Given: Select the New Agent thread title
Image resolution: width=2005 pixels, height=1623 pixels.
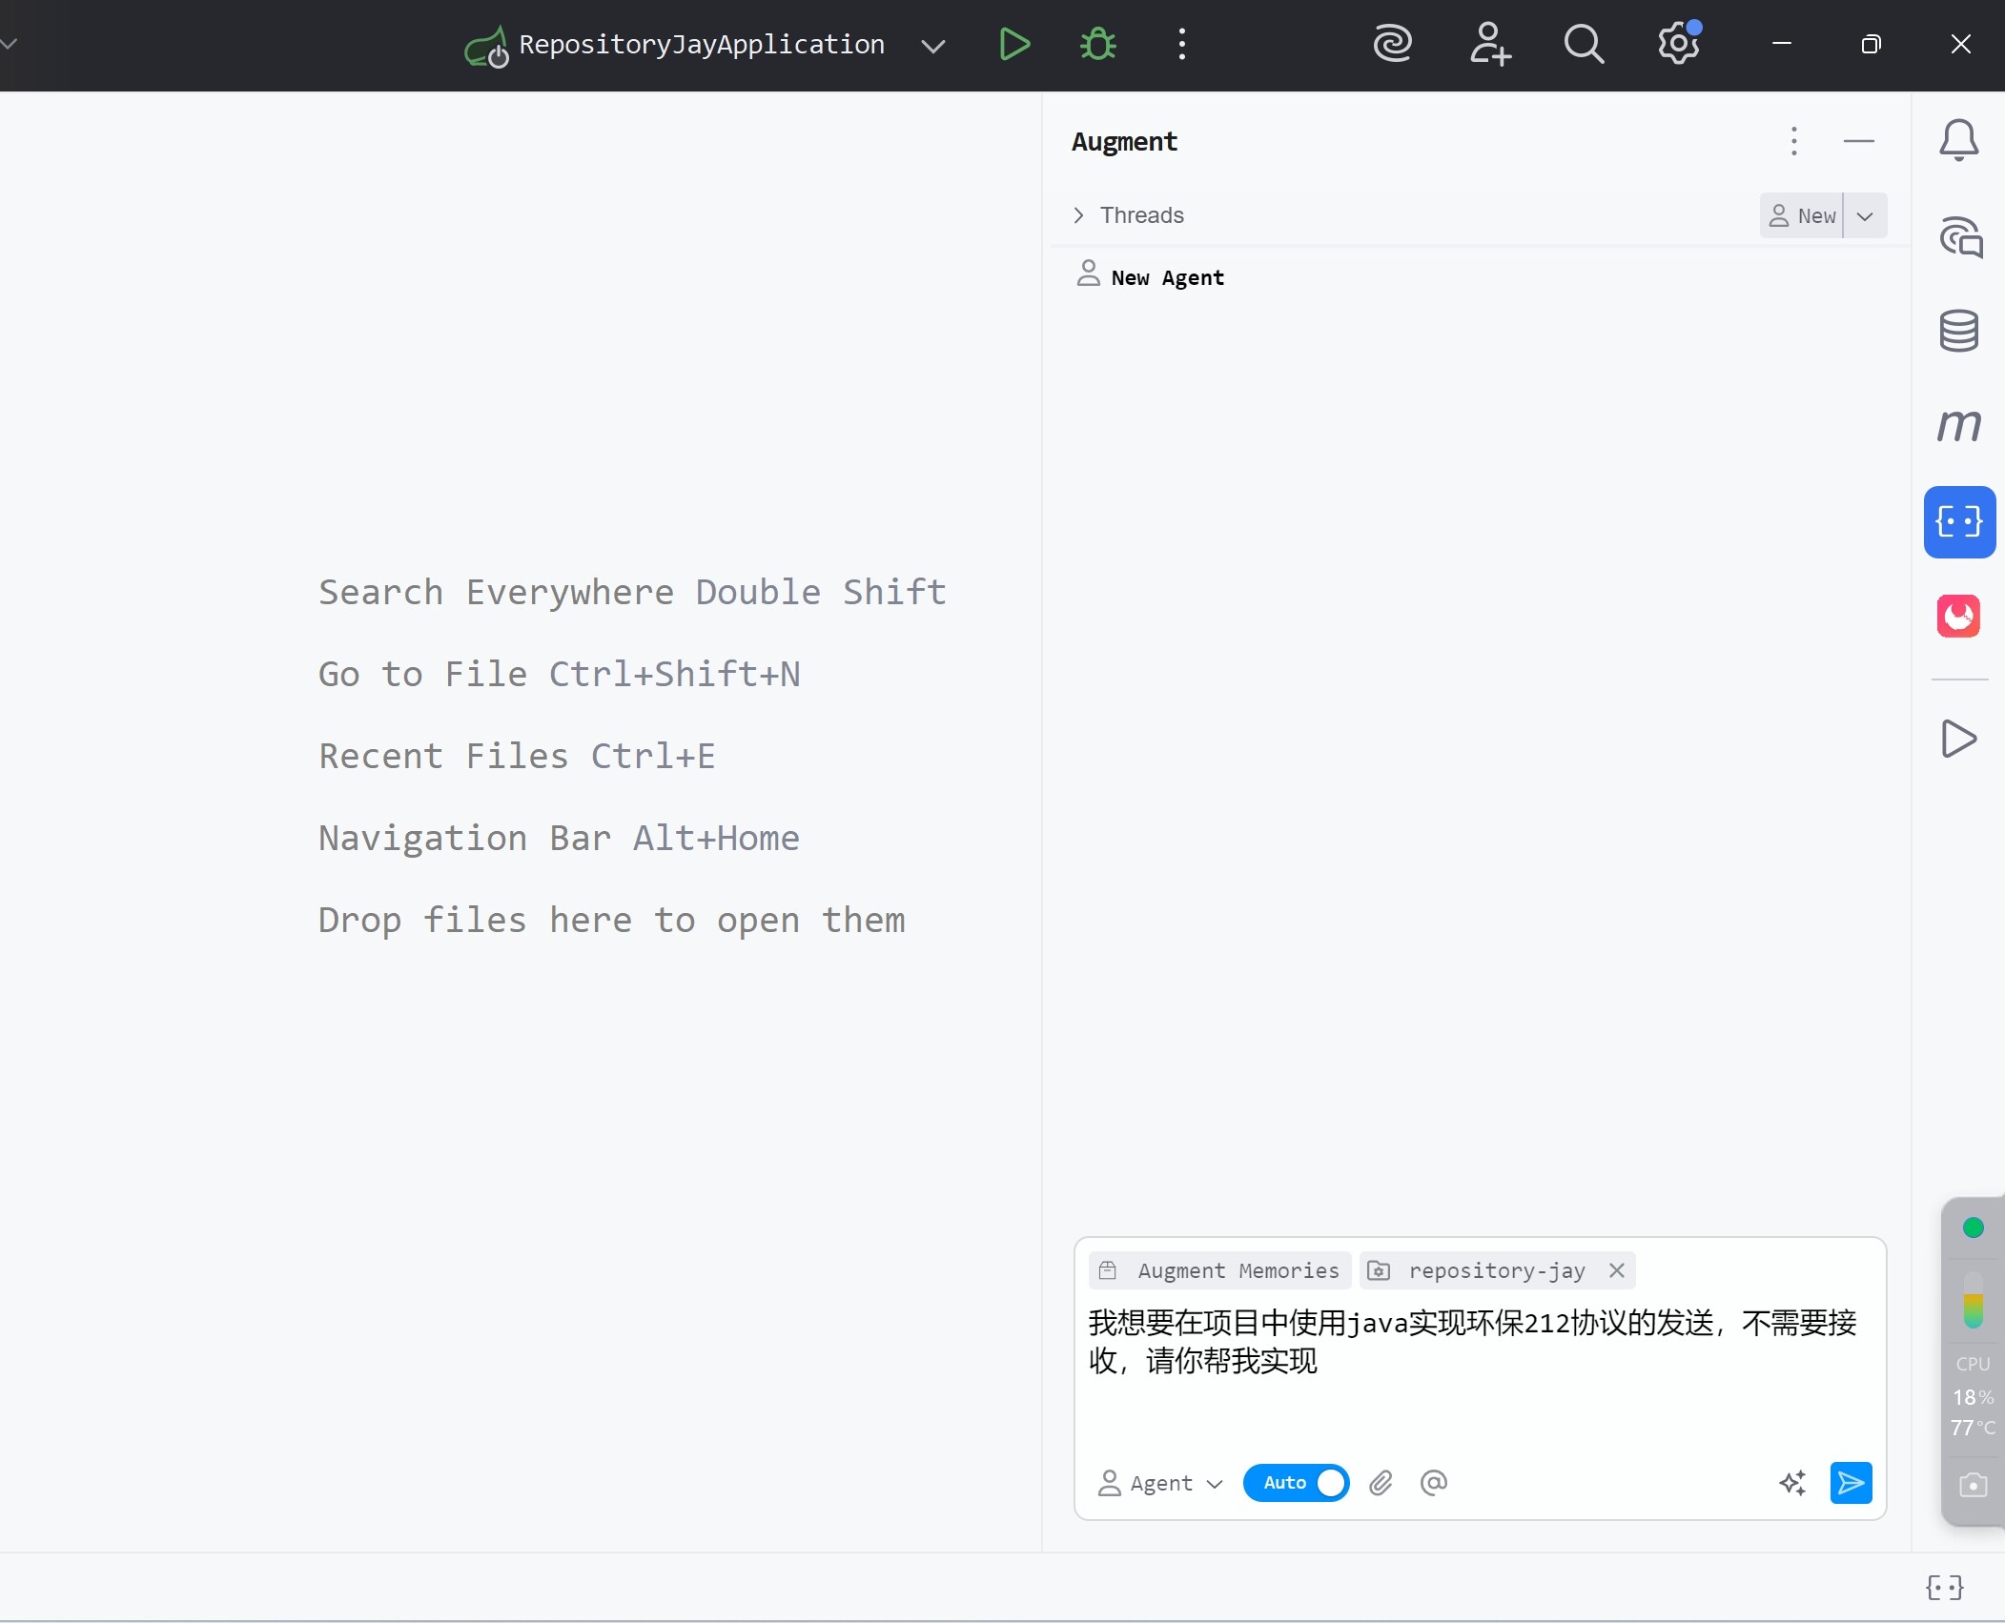Looking at the screenshot, I should coord(1167,277).
